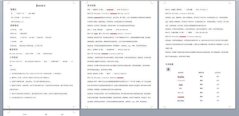Screen dimensions: 239x116
Task: Click the table move handle icon
Action: 168,69
